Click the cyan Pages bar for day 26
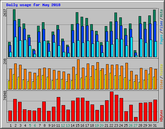165x129 pixels. pos(131,47)
